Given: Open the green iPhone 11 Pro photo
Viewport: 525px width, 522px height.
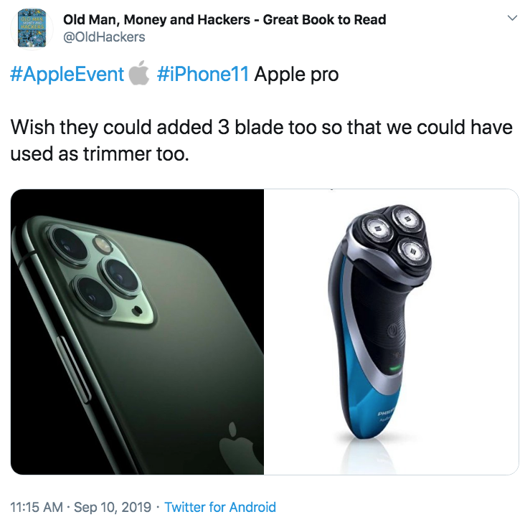Looking at the screenshot, I should click(137, 331).
